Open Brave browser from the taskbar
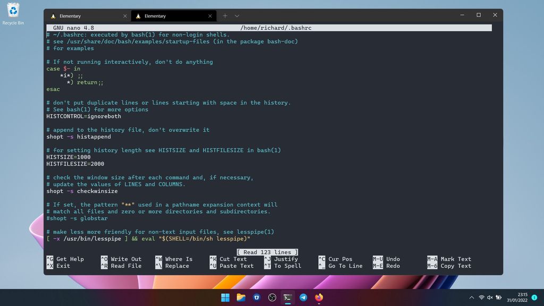Viewport: 544px width, 306px height. pos(257,297)
